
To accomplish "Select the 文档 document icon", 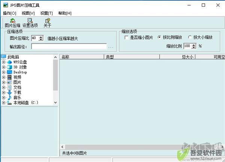I will pyautogui.click(x=9, y=87).
